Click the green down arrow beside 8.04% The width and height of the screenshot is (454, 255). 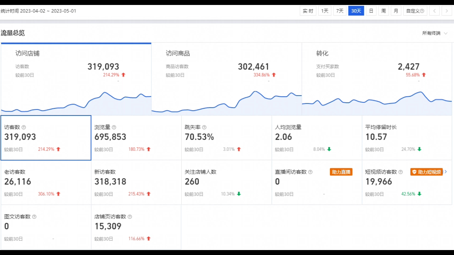click(x=329, y=149)
